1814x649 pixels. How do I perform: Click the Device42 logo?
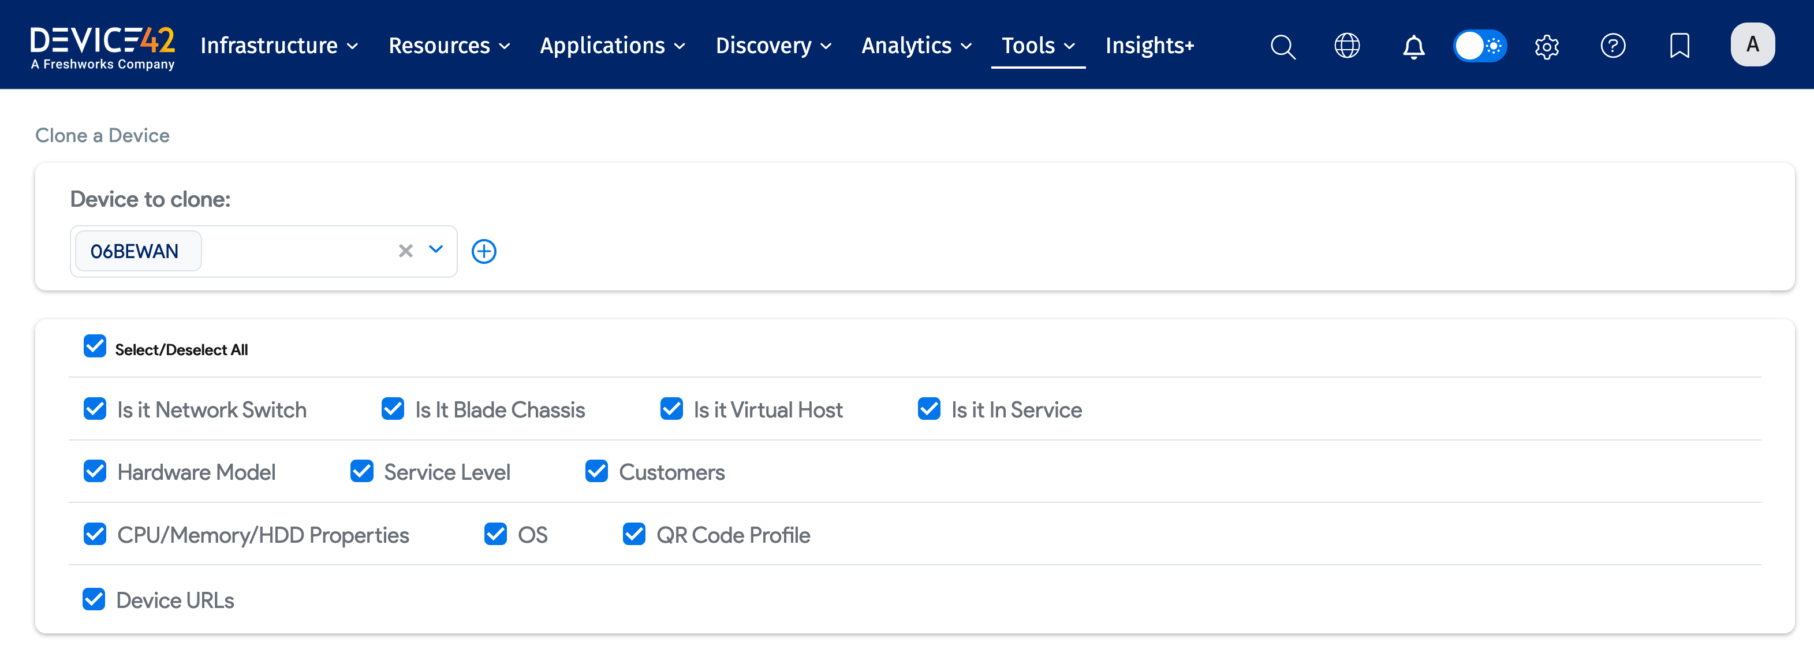click(103, 47)
